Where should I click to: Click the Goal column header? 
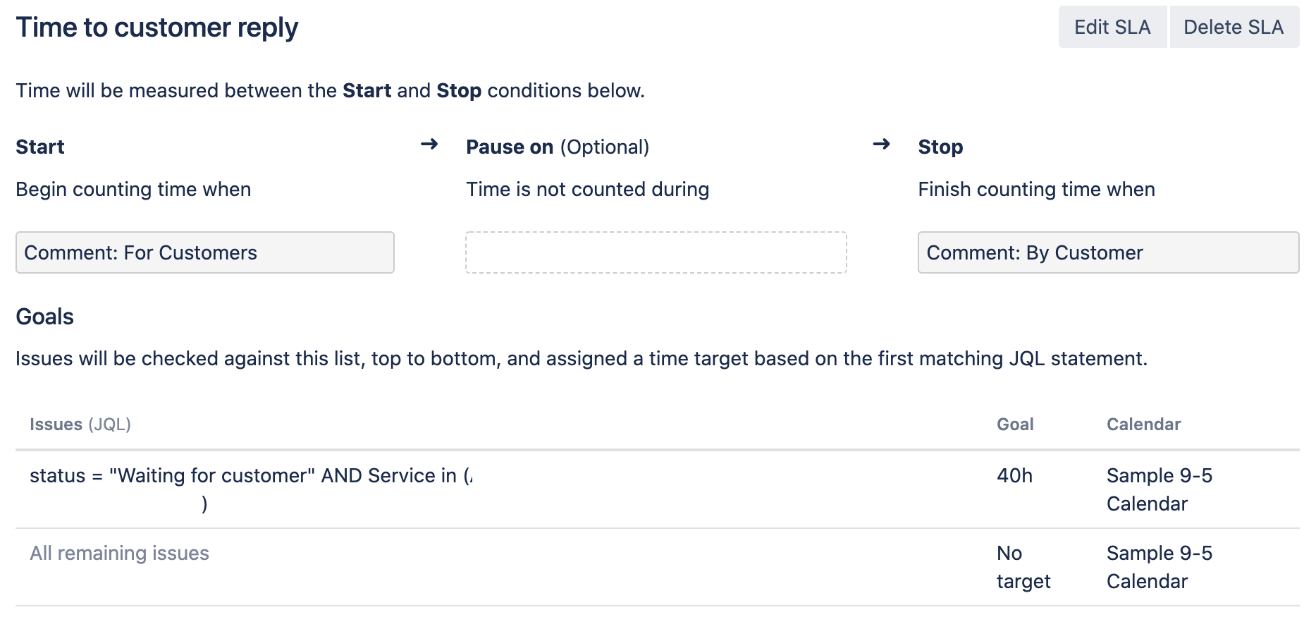click(x=1015, y=425)
